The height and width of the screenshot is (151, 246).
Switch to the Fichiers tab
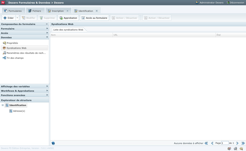[34, 11]
